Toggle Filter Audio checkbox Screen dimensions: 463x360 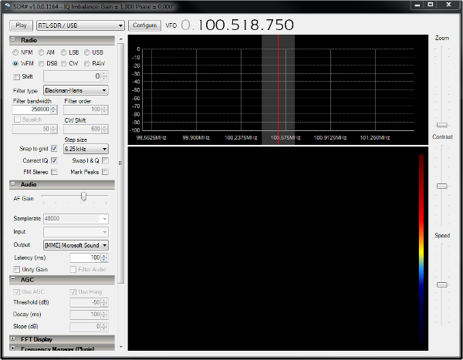[73, 269]
